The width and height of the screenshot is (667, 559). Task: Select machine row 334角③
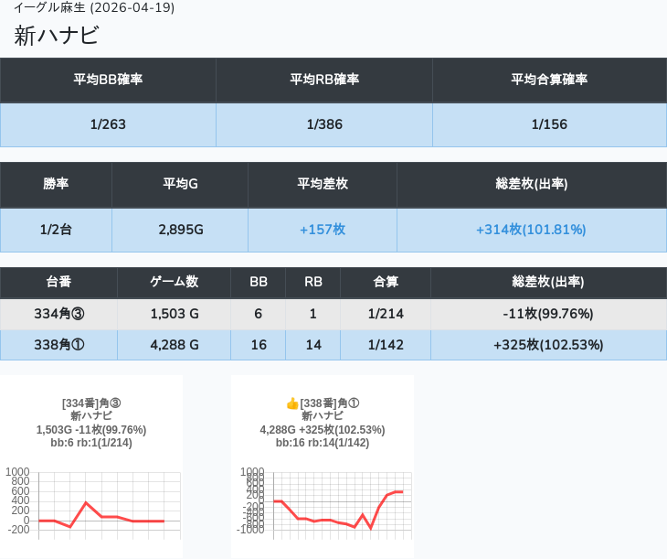coord(58,314)
